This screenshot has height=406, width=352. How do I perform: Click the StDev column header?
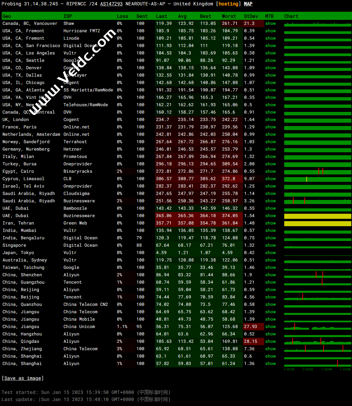pyautogui.click(x=251, y=16)
